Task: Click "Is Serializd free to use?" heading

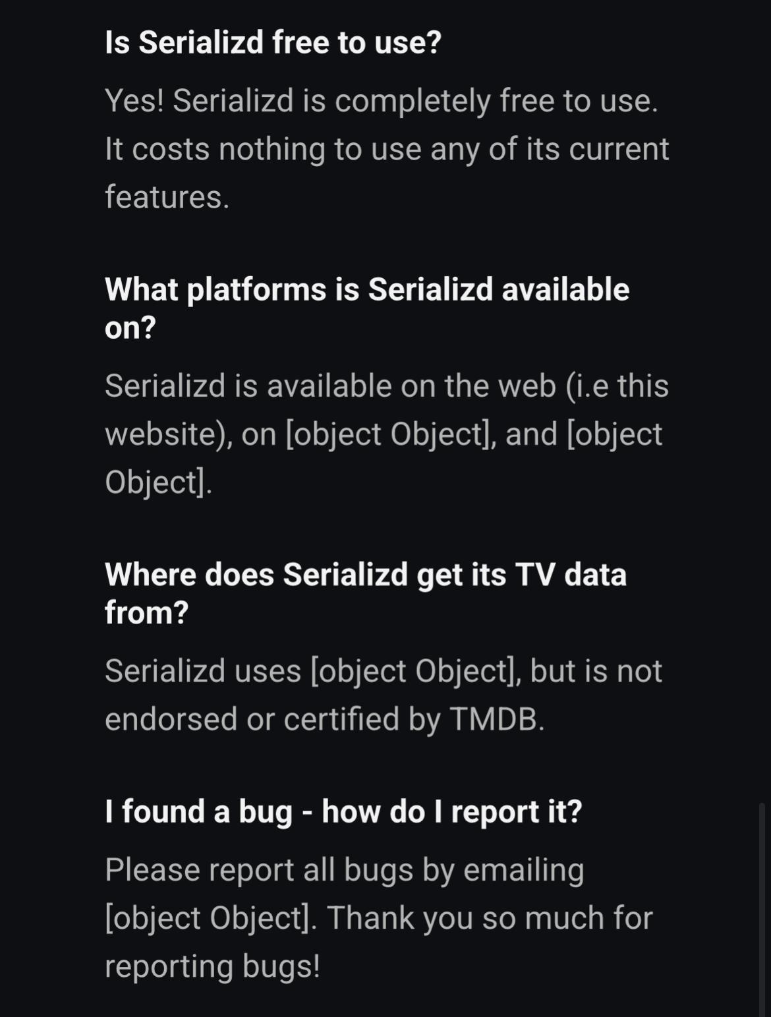Action: click(x=273, y=43)
